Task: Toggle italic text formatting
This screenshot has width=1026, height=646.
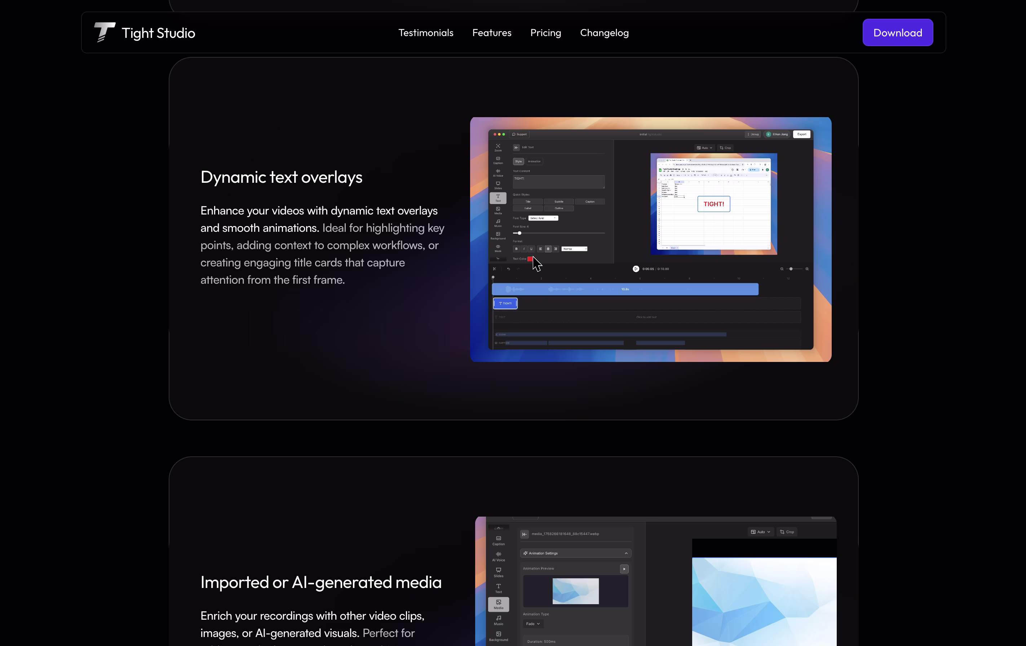Action: (x=524, y=249)
